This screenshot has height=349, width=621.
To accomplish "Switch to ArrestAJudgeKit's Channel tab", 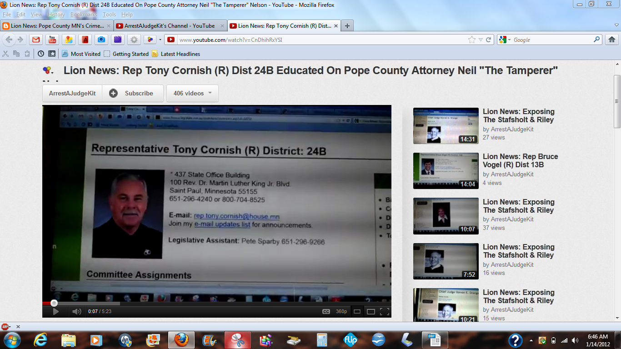I will (170, 26).
